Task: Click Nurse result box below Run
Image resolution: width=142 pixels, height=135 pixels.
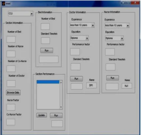Action: pyautogui.click(x=112, y=86)
